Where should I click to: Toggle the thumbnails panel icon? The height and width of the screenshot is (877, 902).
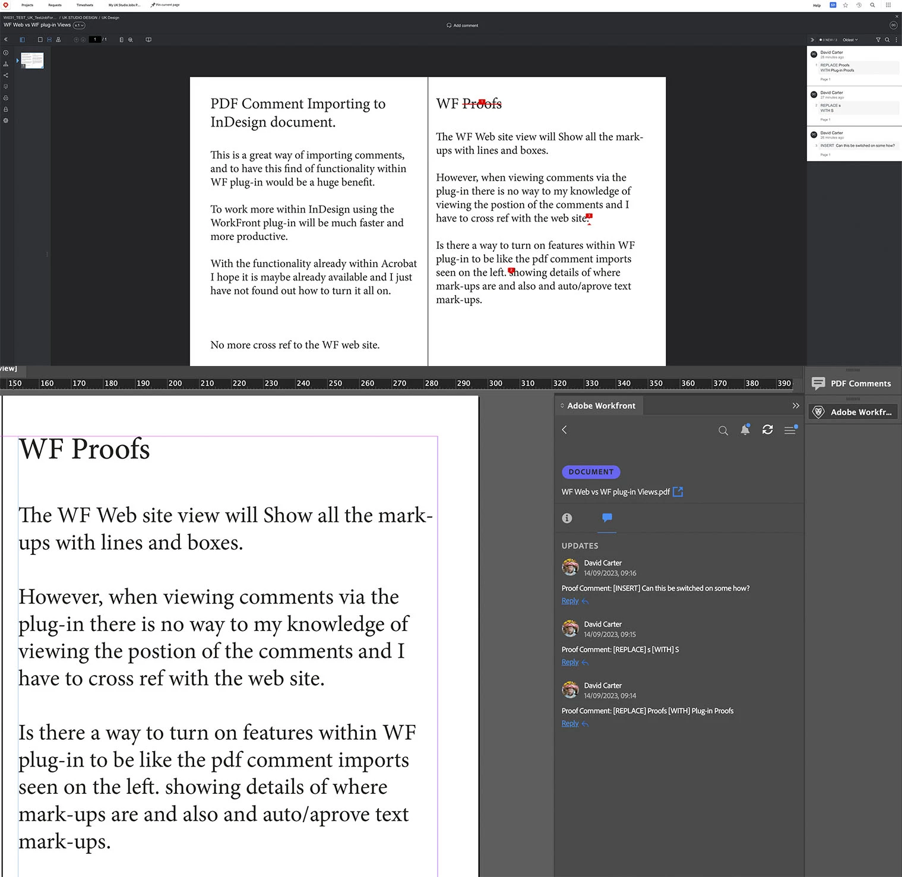[23, 40]
